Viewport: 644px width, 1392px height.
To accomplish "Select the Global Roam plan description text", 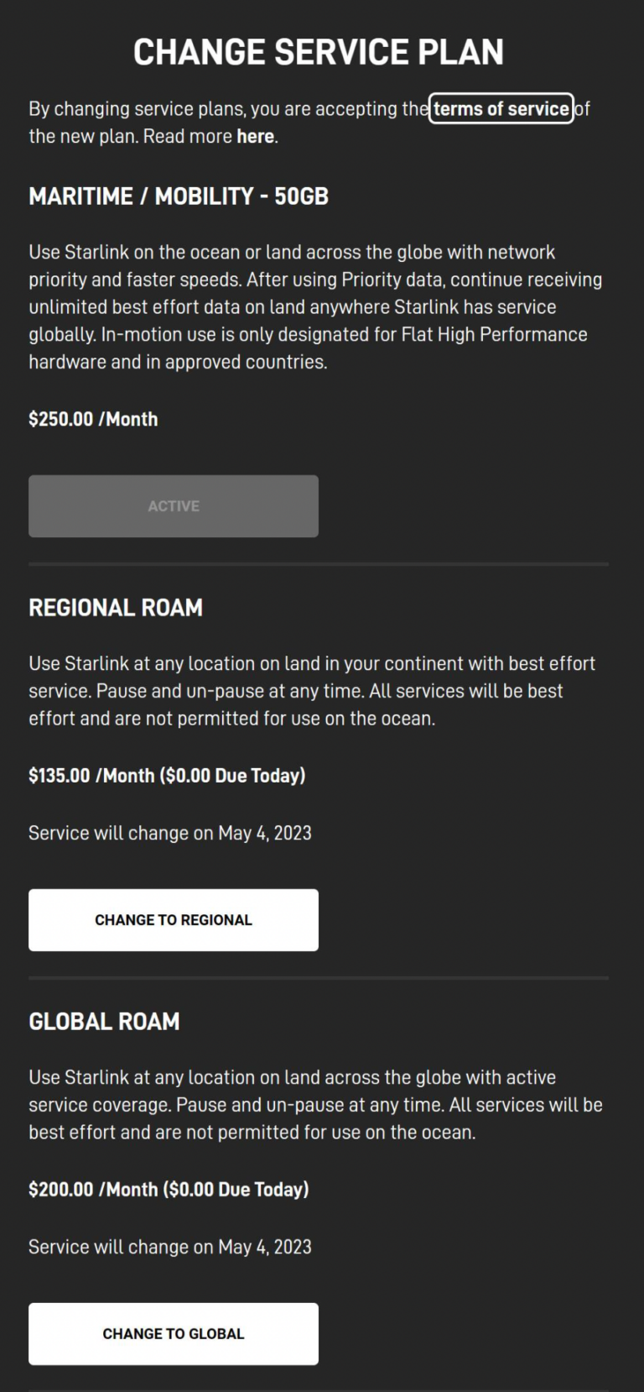I will [315, 1104].
